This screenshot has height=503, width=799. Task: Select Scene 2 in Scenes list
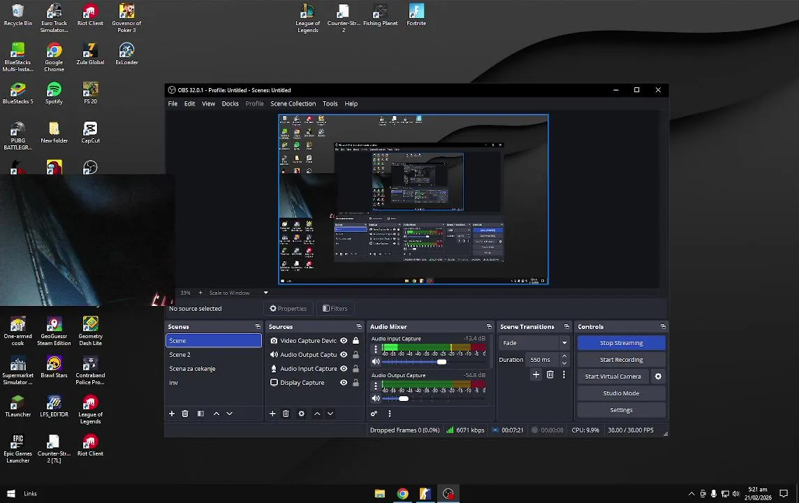(214, 355)
